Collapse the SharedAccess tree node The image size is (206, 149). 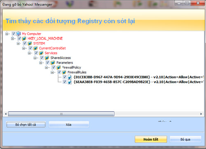click(x=35, y=58)
